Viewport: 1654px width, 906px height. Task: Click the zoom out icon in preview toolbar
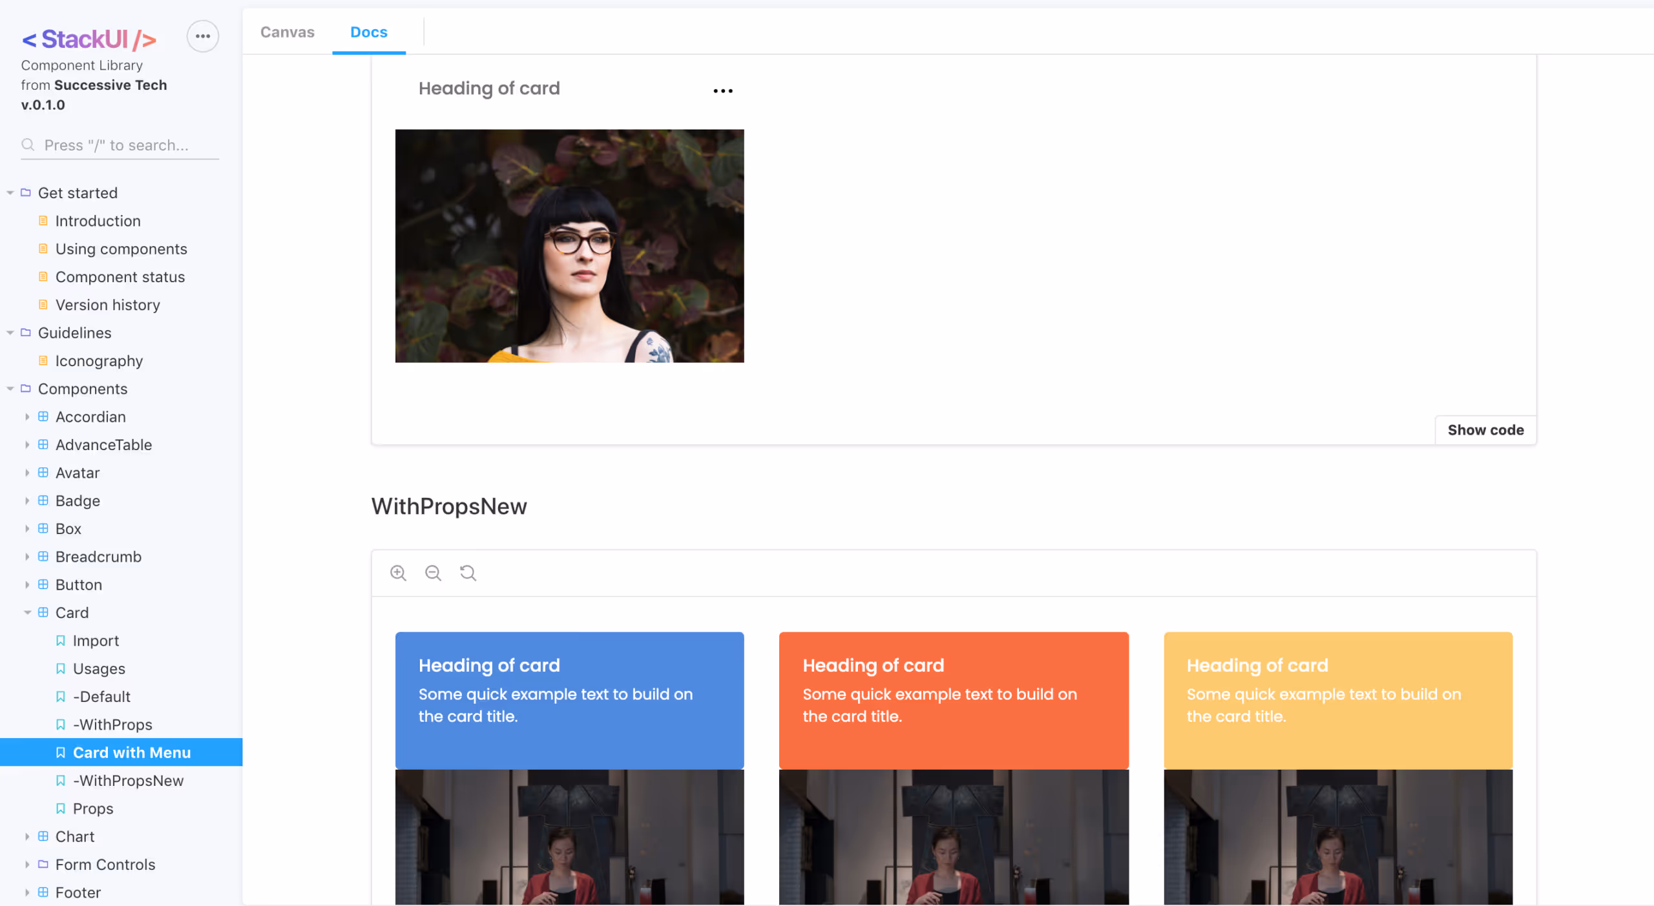coord(433,573)
